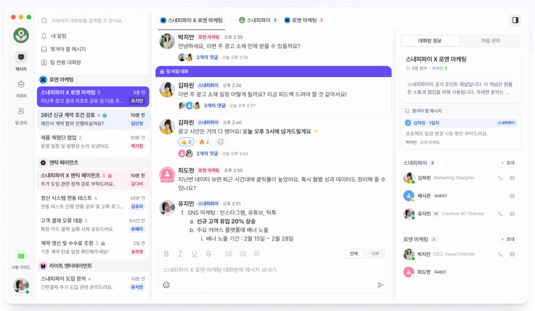Open 2개의 댓글 at 오후 2:42
The image size is (535, 311).
tap(207, 154)
